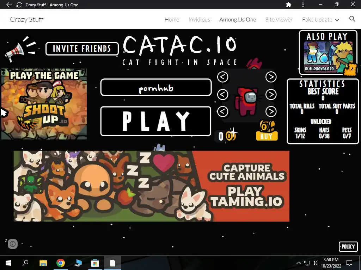The image size is (361, 270).
Task: Click the middle-row right arrow selector
Action: pyautogui.click(x=271, y=94)
